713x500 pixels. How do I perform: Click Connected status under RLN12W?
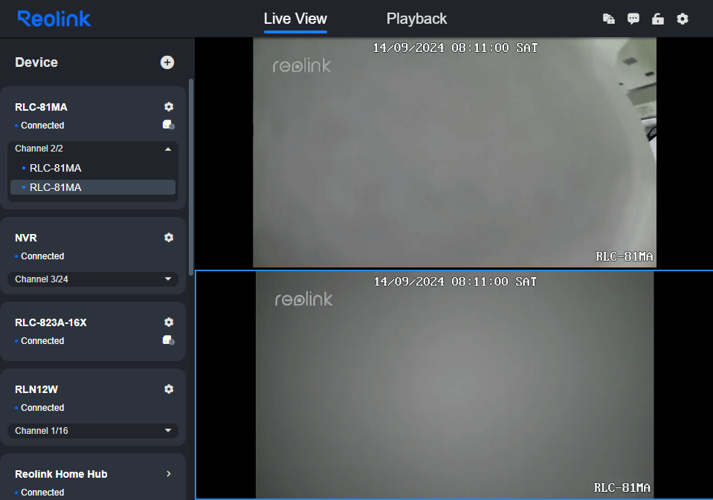coord(42,408)
